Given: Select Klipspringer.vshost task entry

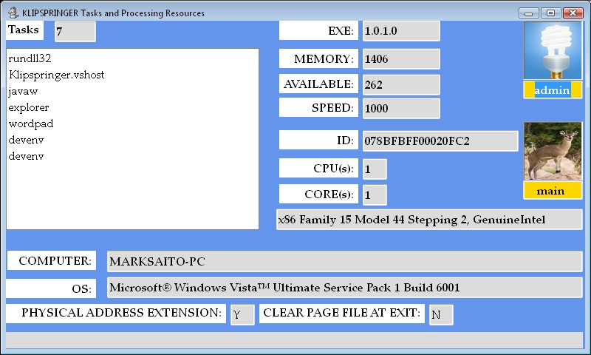Looking at the screenshot, I should [56, 75].
